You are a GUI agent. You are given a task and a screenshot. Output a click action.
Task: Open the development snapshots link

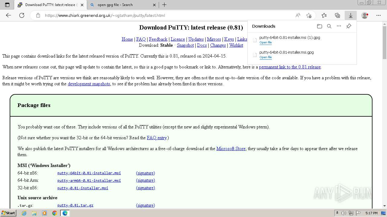coord(89,84)
